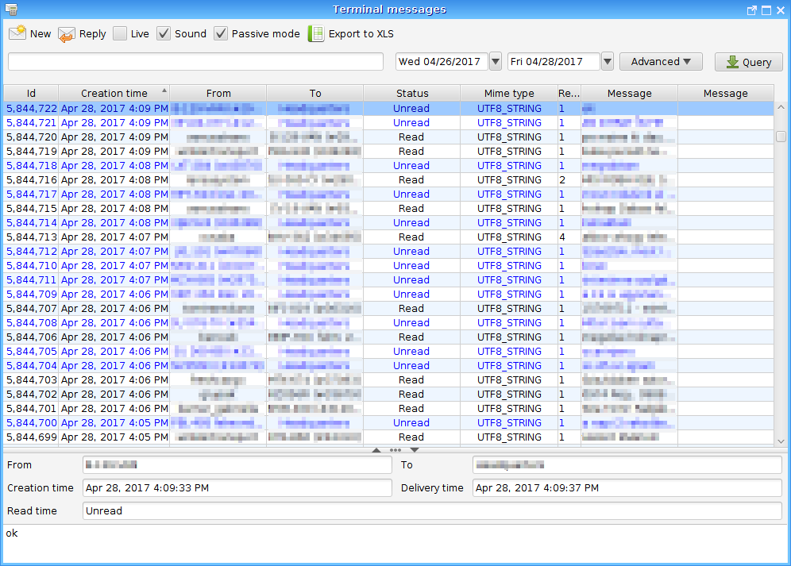This screenshot has height=566, width=791.
Task: Click the Export to XLS spreadsheet icon
Action: point(316,33)
